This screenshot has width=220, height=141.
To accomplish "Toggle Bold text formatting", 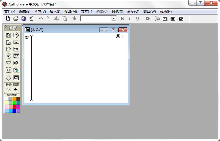I will (122, 18).
